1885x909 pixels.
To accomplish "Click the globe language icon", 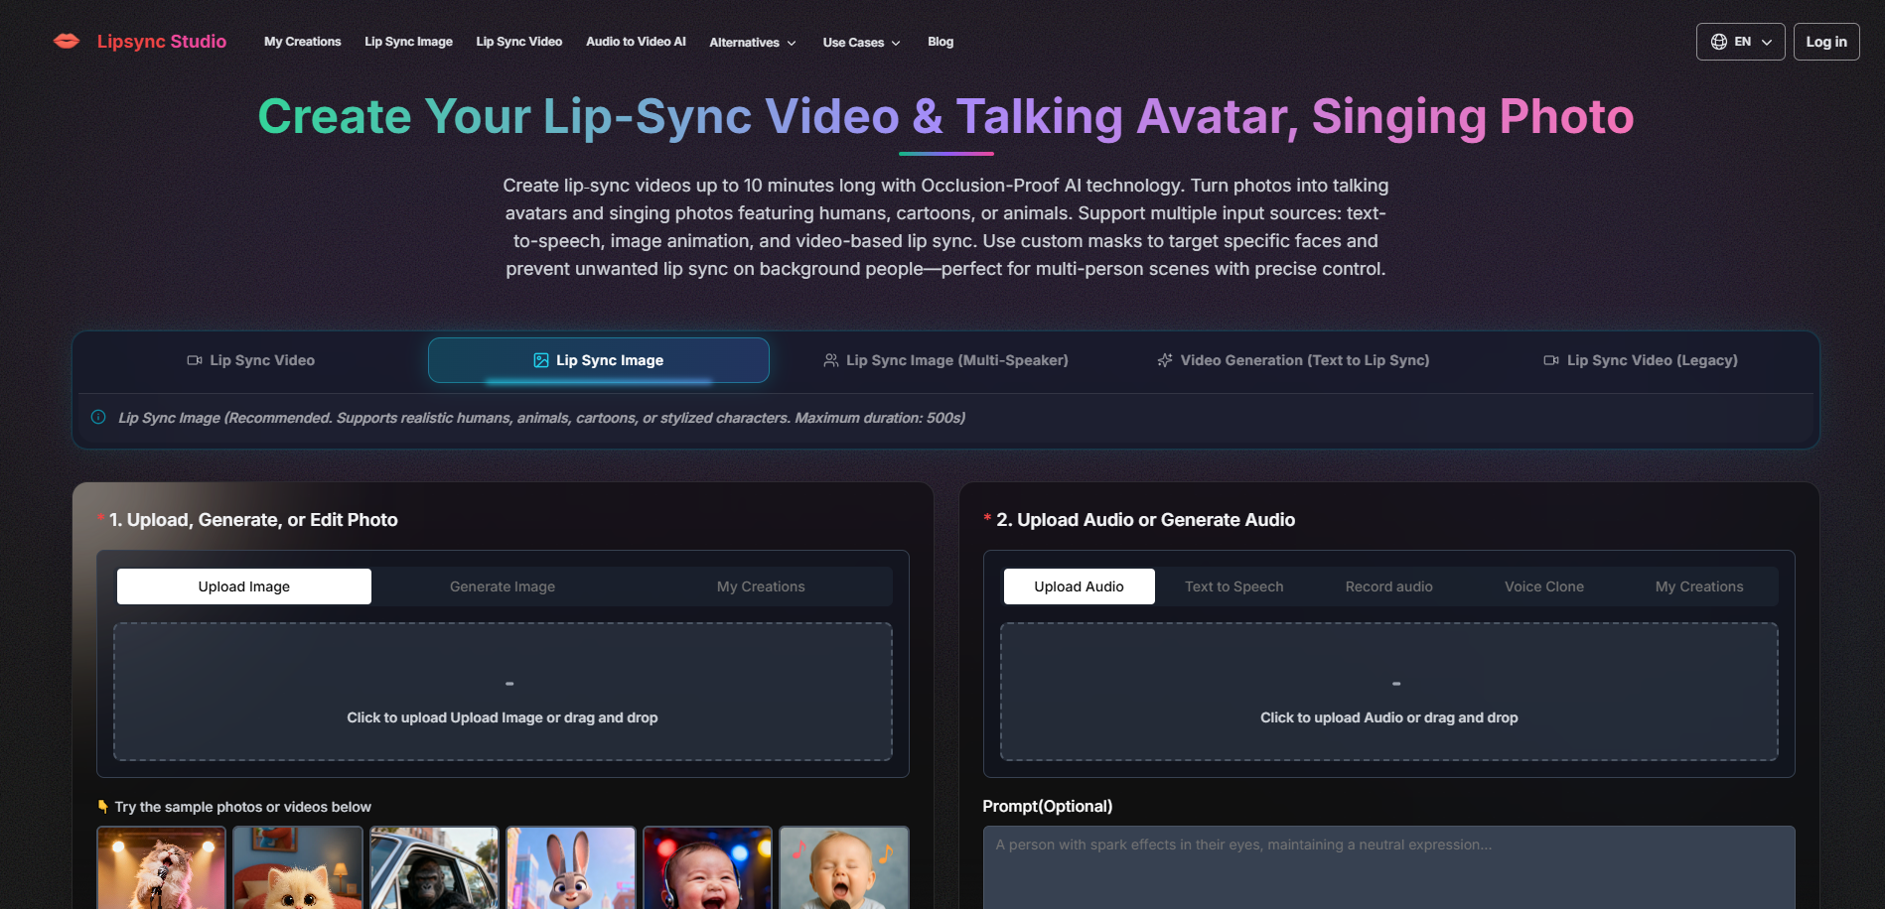I will point(1720,41).
